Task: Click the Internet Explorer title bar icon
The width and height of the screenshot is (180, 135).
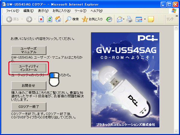Action: pos(4,4)
